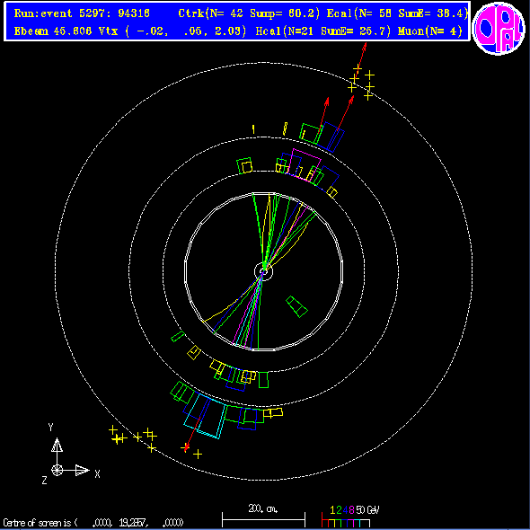This screenshot has width=530, height=530.
Task: Click the small central vertex circle
Action: (x=263, y=271)
